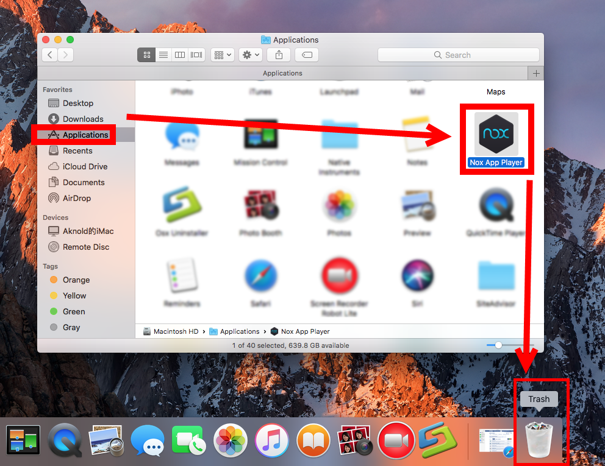Open the Share menu in the toolbar
Viewport: 605px width, 466px height.
point(278,55)
